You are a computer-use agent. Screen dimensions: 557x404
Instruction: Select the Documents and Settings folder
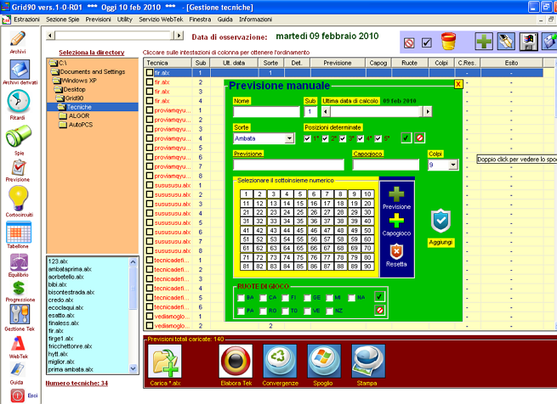point(93,71)
